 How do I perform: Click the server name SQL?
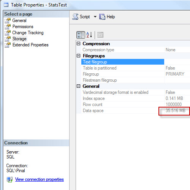coord(10,157)
